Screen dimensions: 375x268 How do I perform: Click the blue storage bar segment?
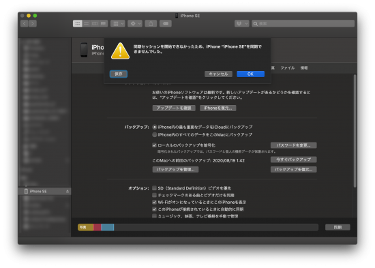107,227
